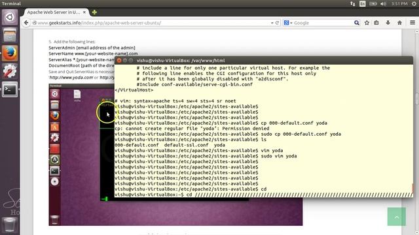This screenshot has height=235, width=419.
Task: Open the Firefox downloads arrow
Action: pyautogui.click(x=388, y=23)
